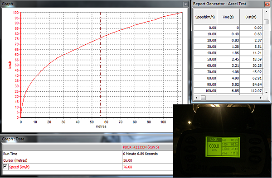Screen dimensions: 272x178
Task: Click the horizontal scrollbar left arrow
Action: (x=196, y=98)
